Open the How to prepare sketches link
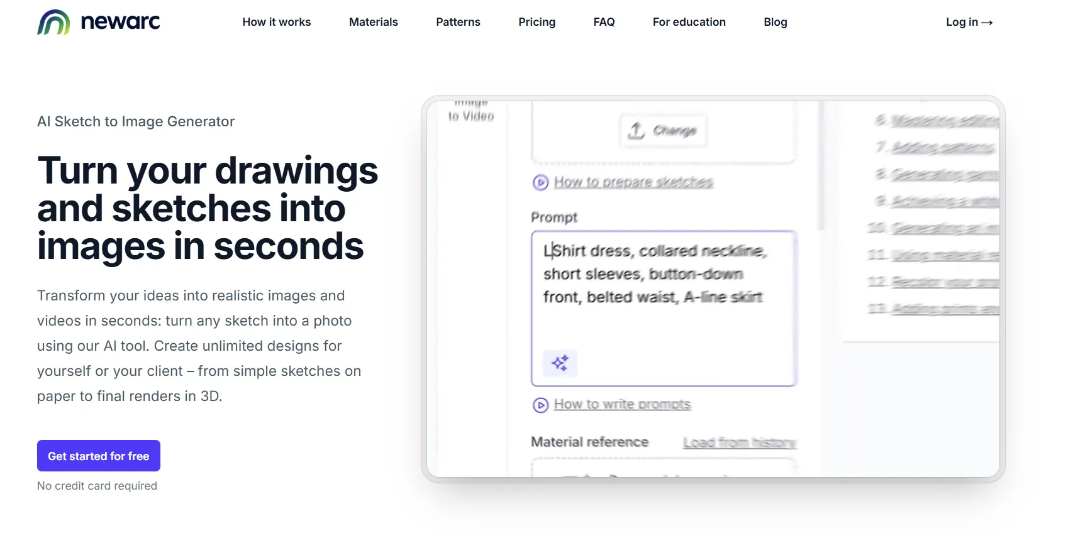This screenshot has width=1068, height=533. pos(633,182)
